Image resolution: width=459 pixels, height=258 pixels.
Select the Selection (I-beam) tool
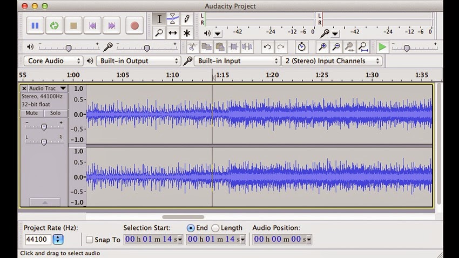(159, 19)
